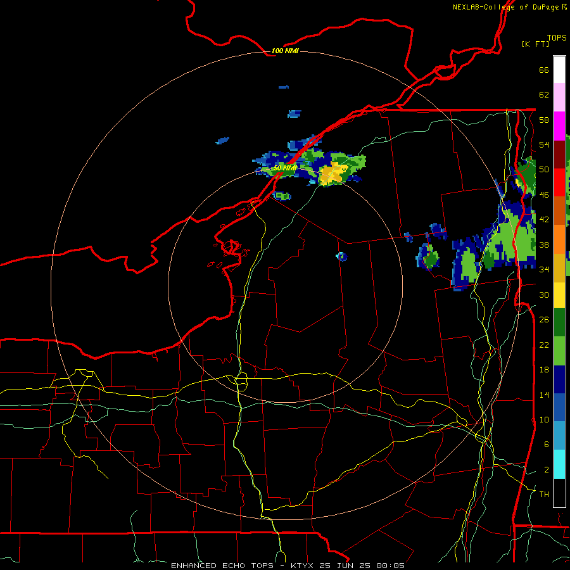Image resolution: width=570 pixels, height=570 pixels.
Task: Click the "TOPS" legend title
Action: (x=557, y=37)
